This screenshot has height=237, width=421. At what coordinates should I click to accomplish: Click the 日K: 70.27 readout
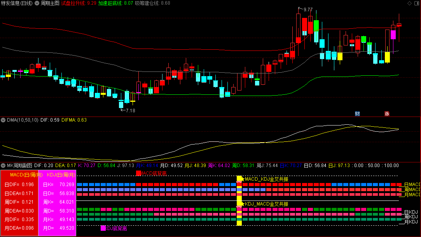pos(291,166)
